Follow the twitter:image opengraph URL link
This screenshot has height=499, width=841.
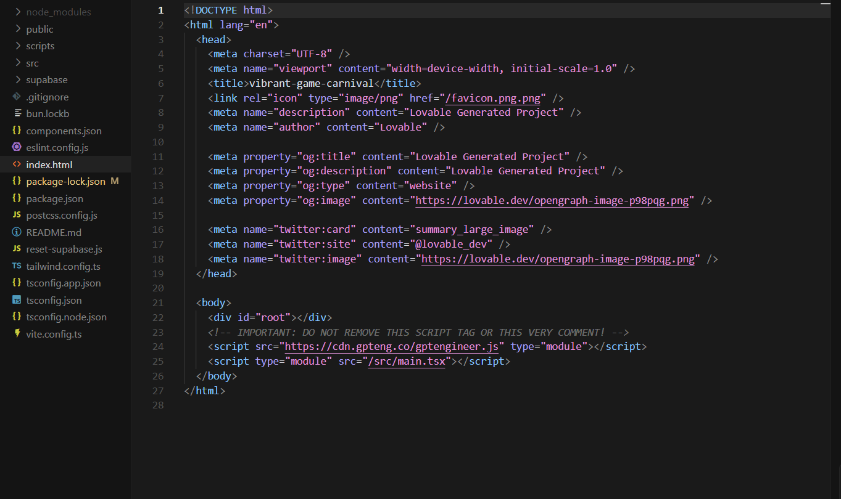tap(558, 259)
